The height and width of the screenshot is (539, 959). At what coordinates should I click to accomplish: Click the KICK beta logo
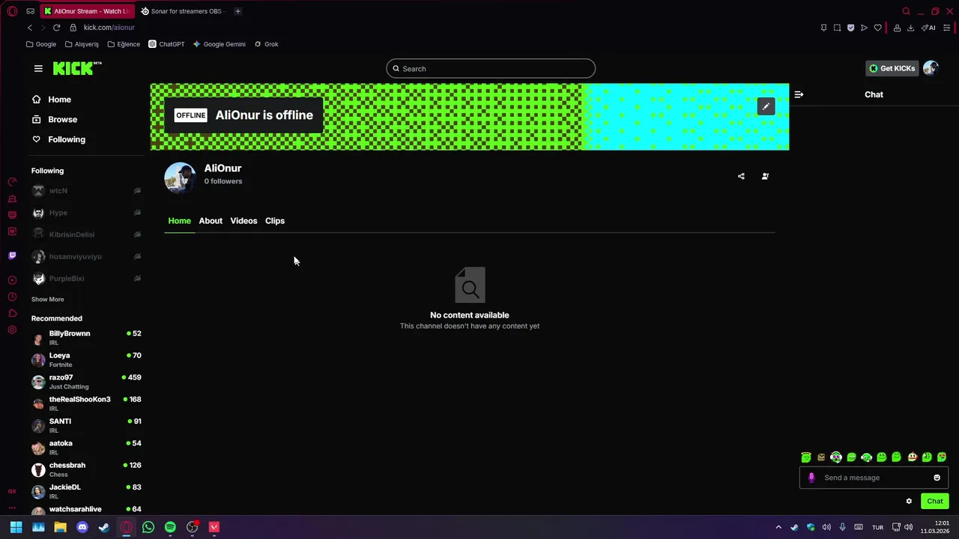(77, 68)
